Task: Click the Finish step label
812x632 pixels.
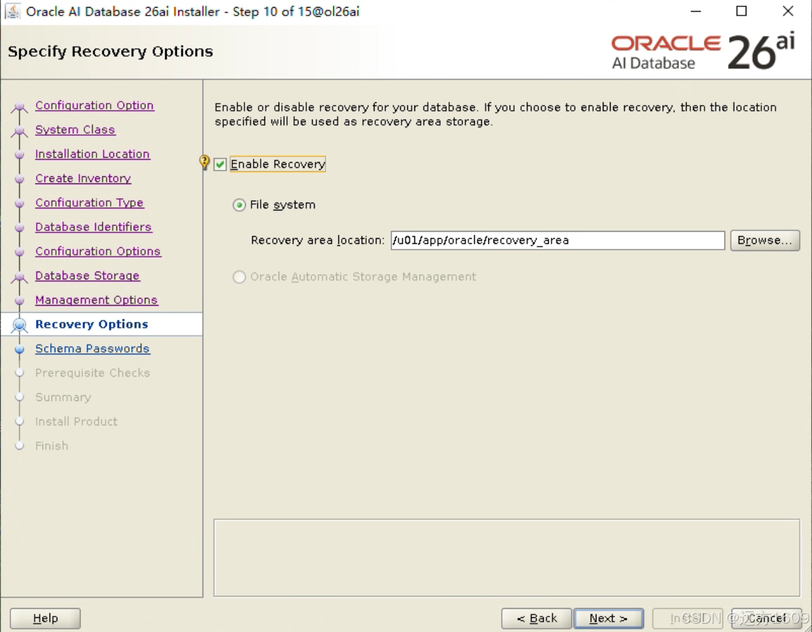Action: 51,446
